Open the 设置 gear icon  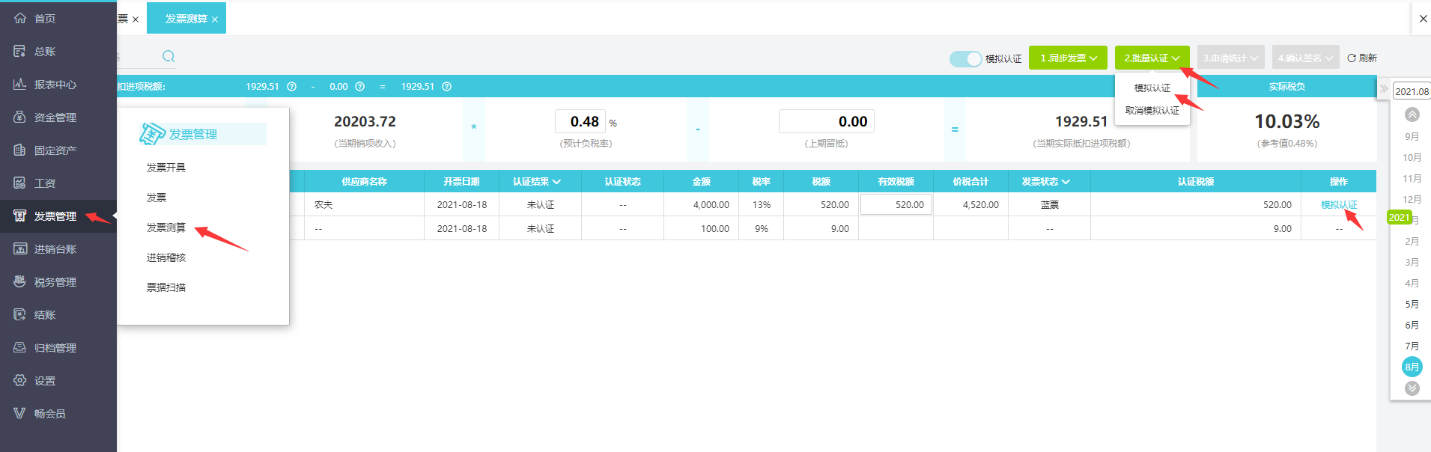pos(20,380)
